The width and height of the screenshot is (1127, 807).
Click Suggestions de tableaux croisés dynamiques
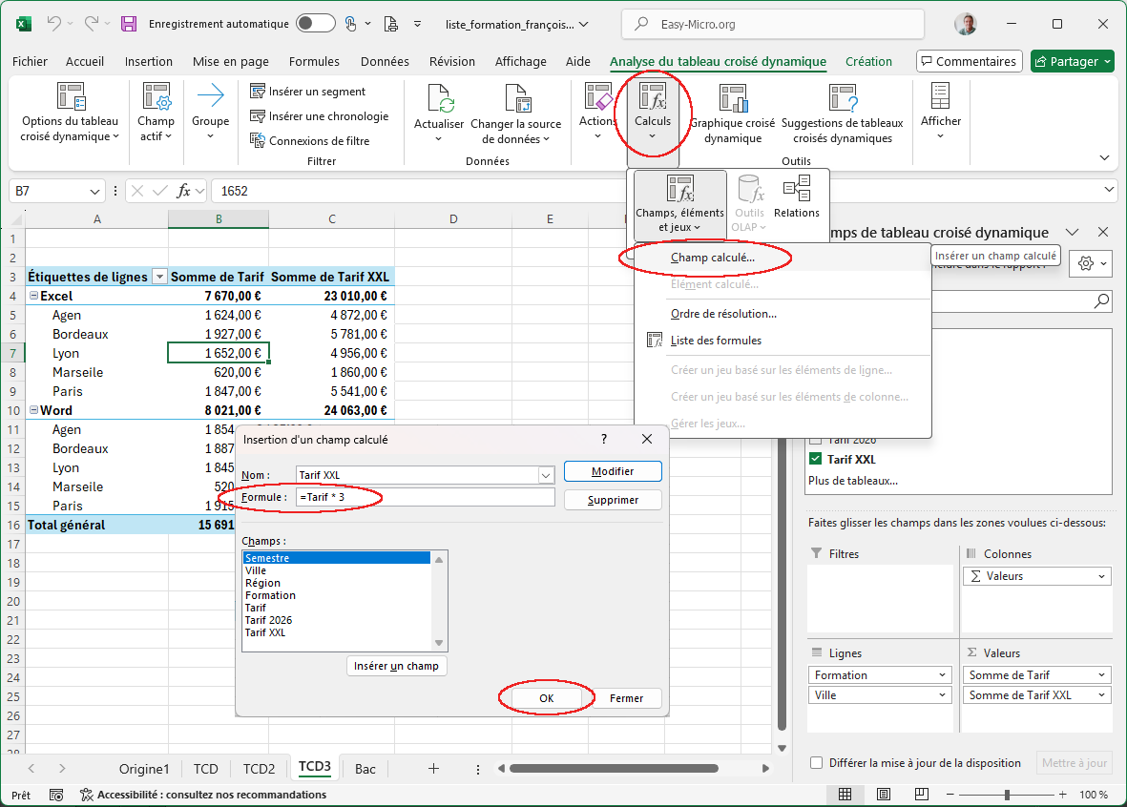click(842, 99)
